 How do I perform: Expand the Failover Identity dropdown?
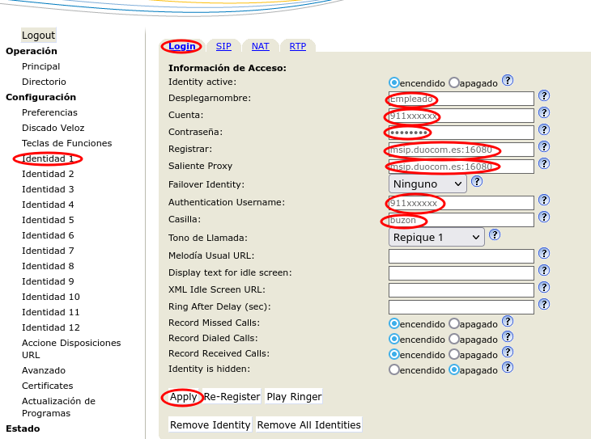click(x=427, y=184)
